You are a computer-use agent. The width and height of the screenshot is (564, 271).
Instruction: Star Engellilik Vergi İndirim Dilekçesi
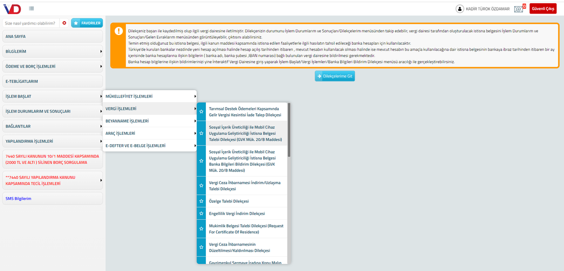(x=201, y=213)
